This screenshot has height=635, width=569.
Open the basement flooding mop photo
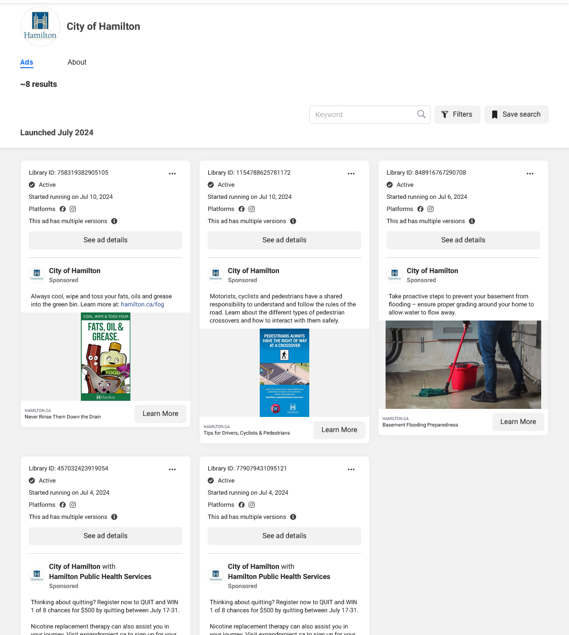click(x=463, y=365)
